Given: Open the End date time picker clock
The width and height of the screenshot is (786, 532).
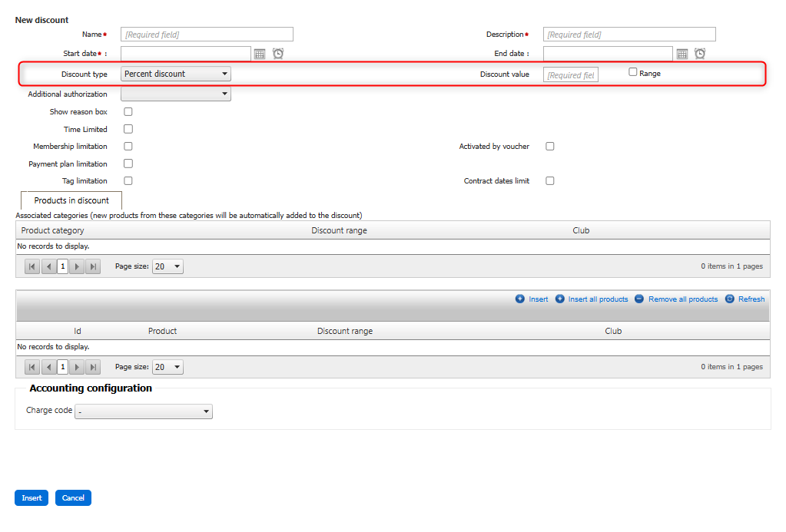Looking at the screenshot, I should pos(700,54).
